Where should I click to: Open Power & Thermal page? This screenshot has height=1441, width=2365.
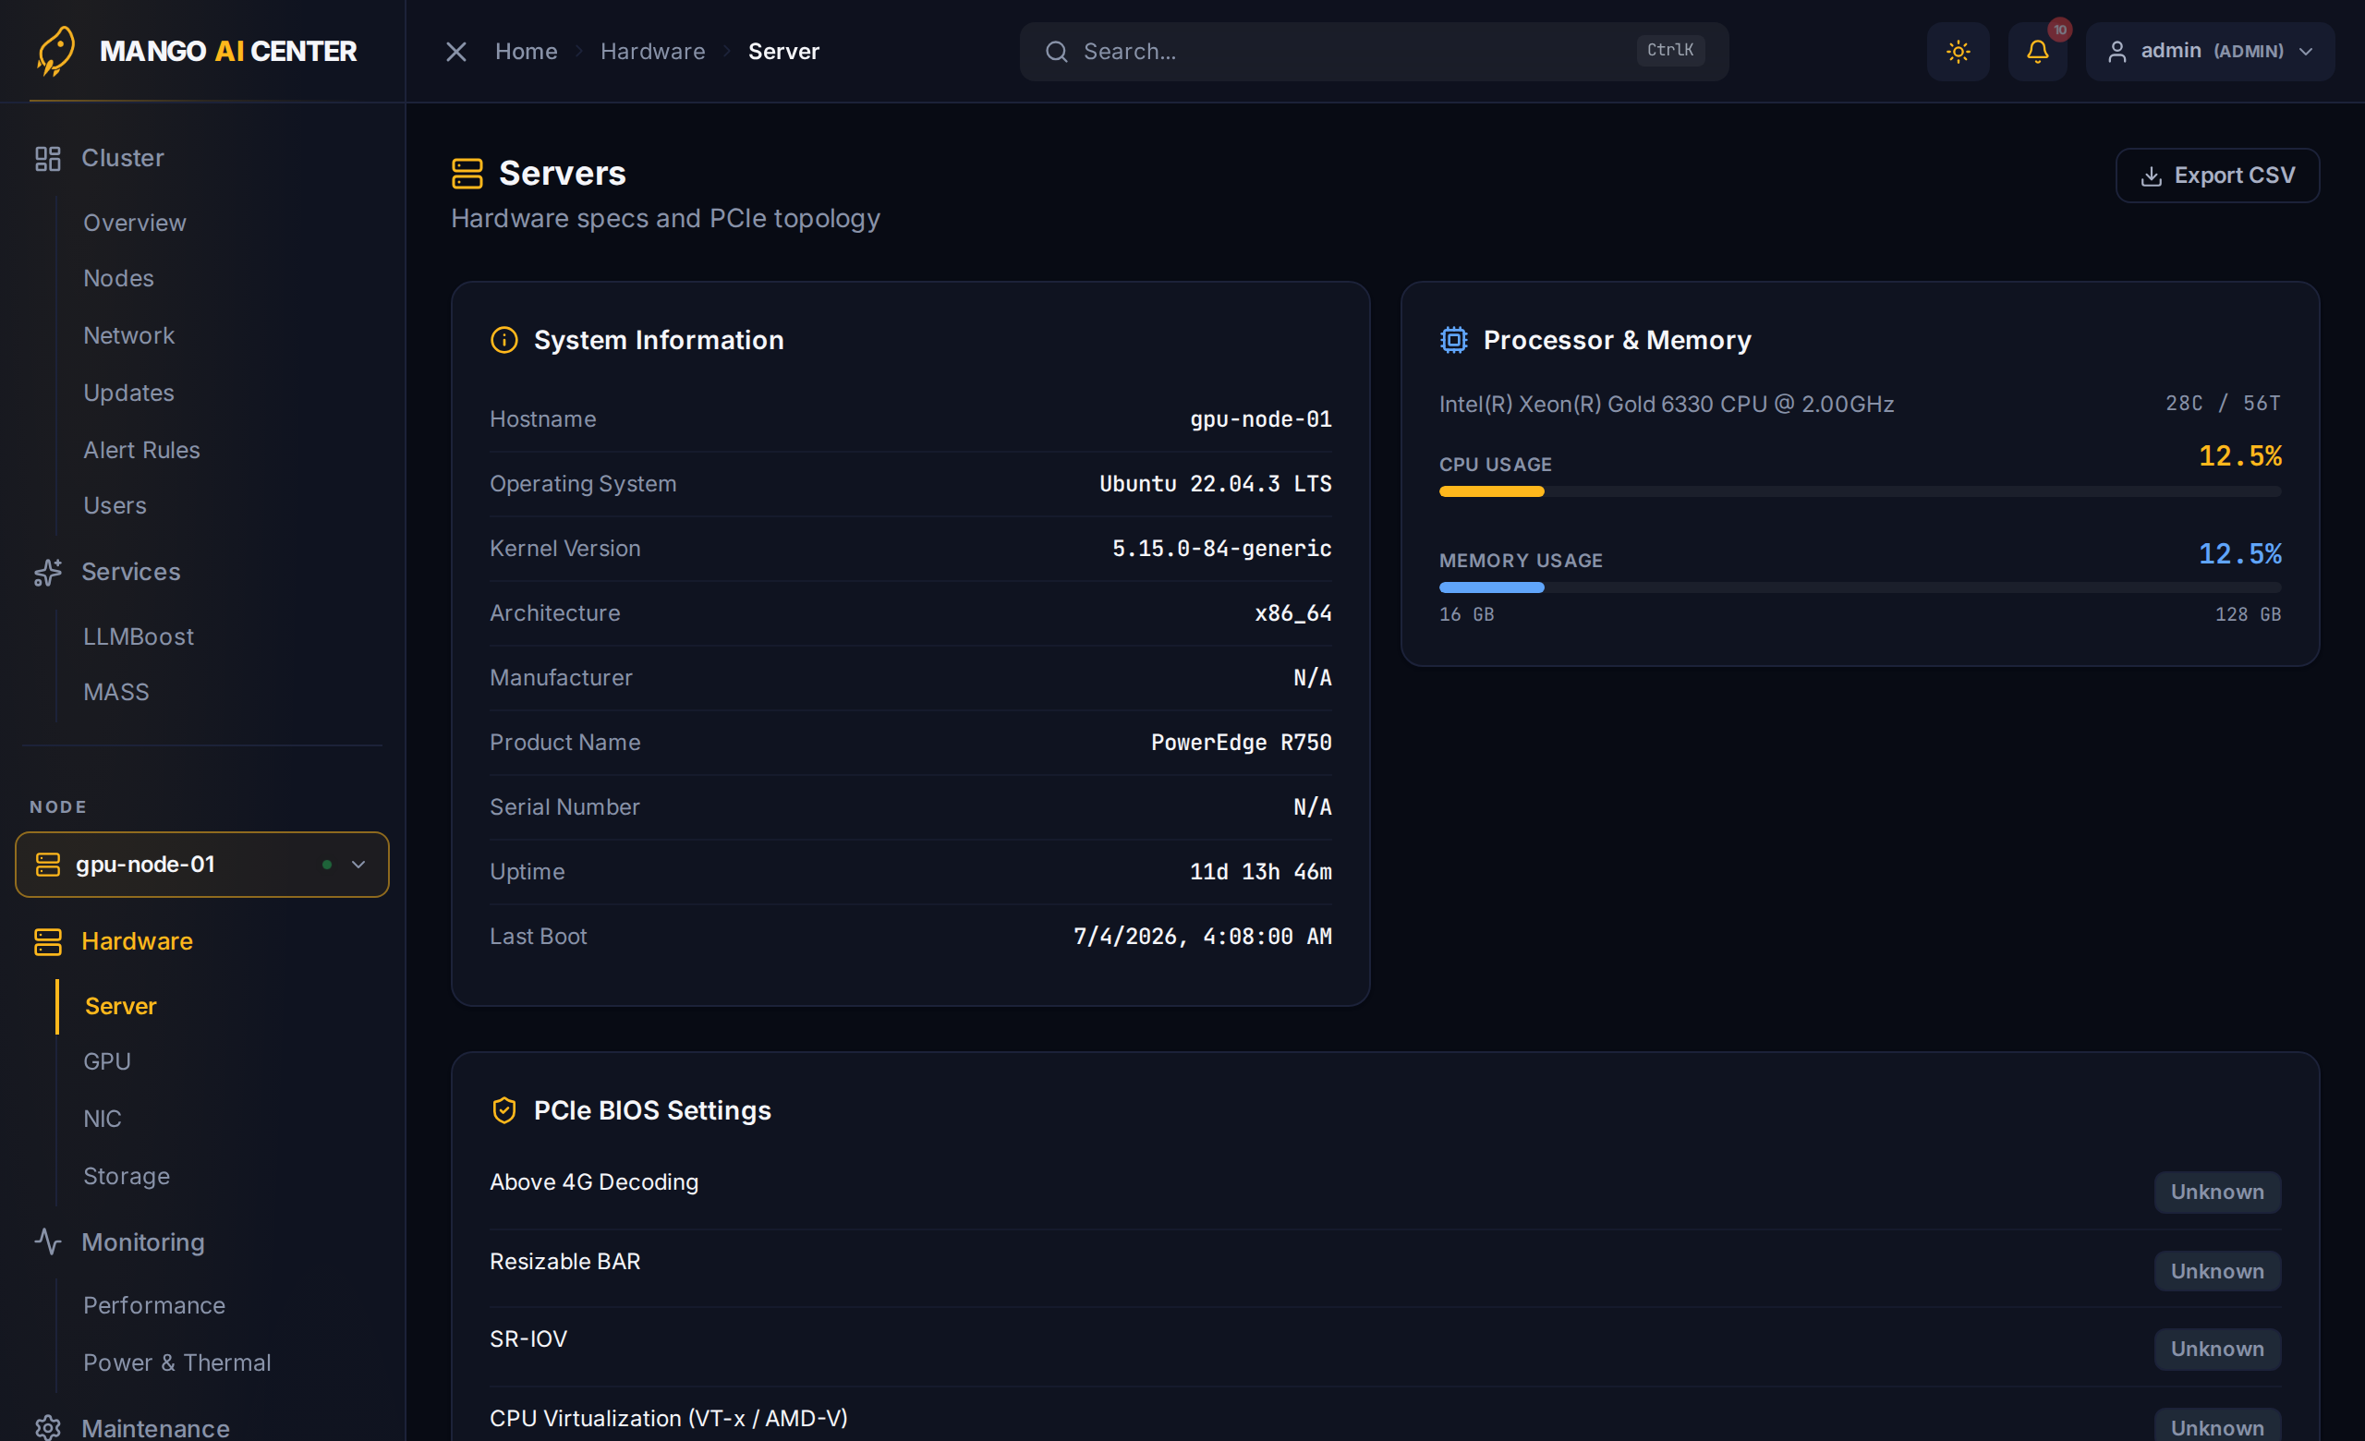(x=176, y=1362)
